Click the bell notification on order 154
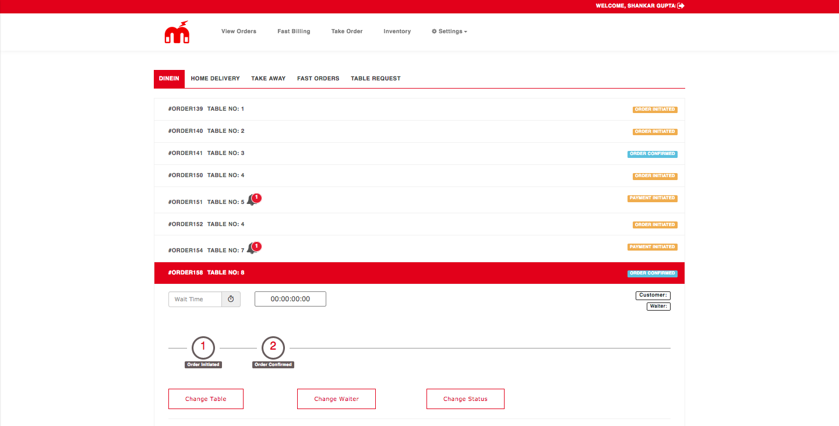 [253, 248]
